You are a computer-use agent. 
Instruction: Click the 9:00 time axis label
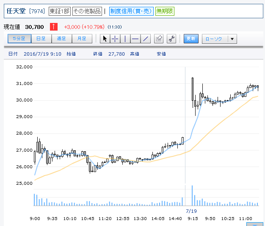click(35, 218)
